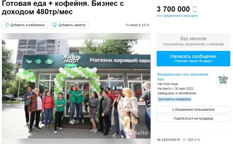Add listing via Добавить в избранное button
Viewport: 233px width, 144px height.
point(25,25)
